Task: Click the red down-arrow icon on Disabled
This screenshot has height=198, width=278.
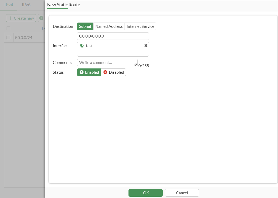Action: coord(105,72)
